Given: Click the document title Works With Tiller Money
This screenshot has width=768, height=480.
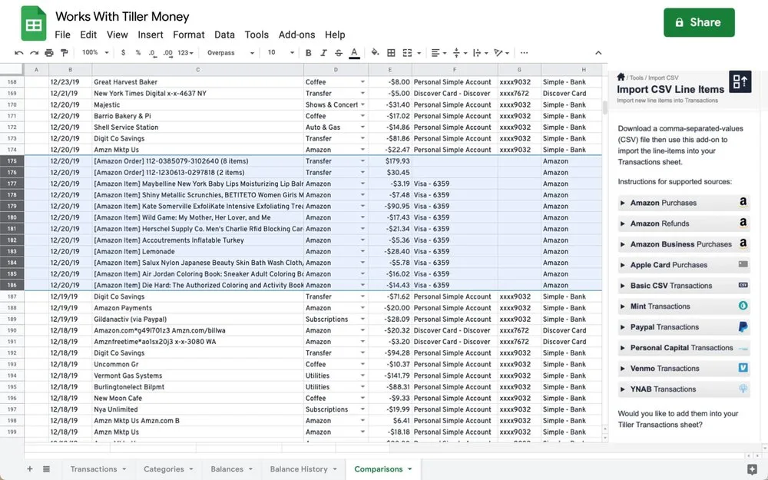Looking at the screenshot, I should [x=122, y=17].
